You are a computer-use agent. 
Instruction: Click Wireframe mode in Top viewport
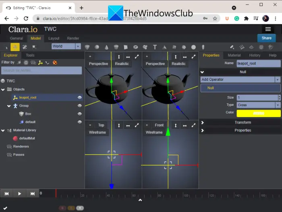(x=97, y=132)
